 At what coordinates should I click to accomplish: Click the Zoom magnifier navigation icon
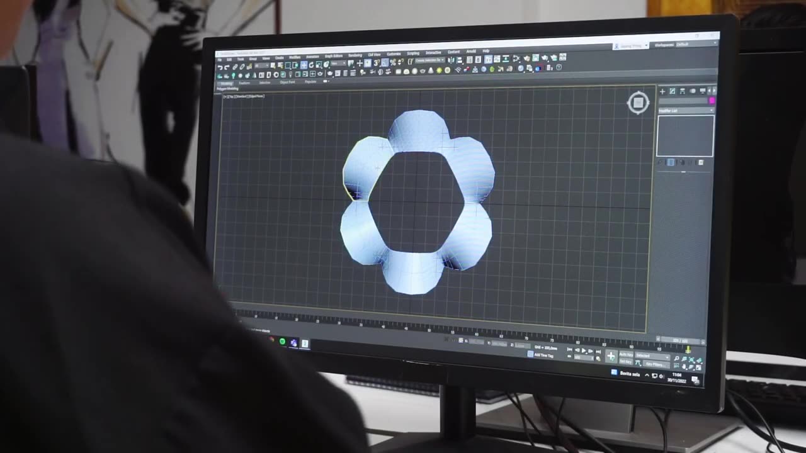pyautogui.click(x=676, y=358)
